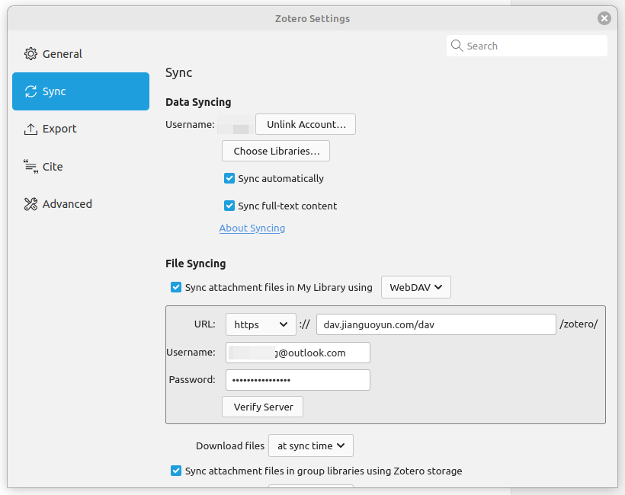Click the Advanced tools icon
Screen dimensions: 625x495
pyautogui.click(x=30, y=204)
